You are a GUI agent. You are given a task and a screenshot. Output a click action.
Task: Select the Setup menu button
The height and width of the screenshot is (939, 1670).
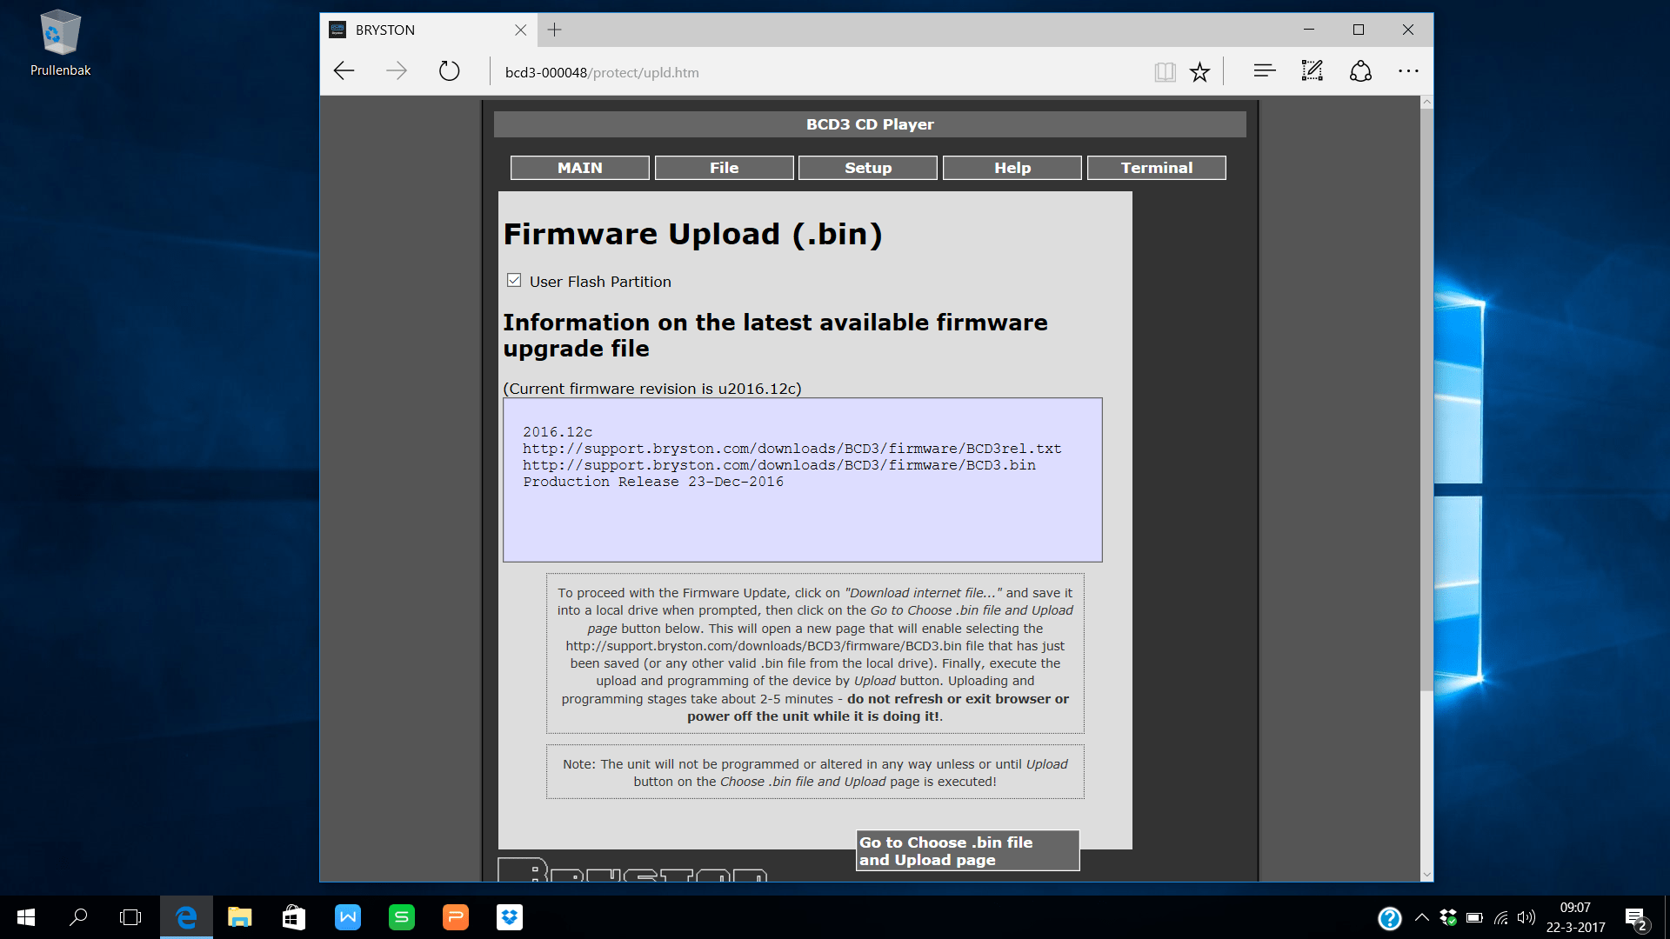[868, 168]
